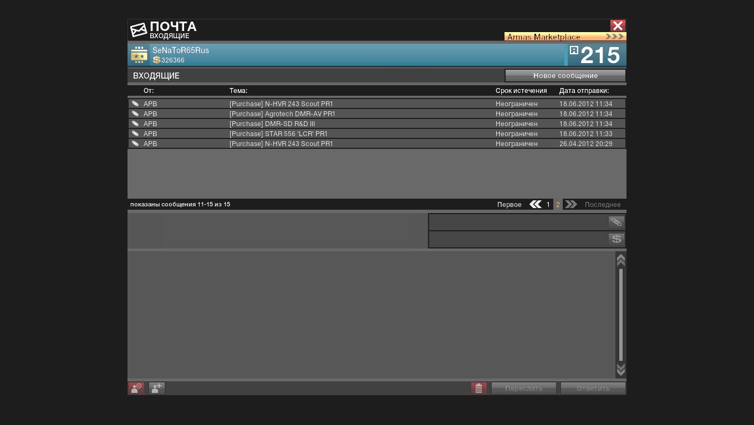The image size is (754, 425).
Task: Jump to Первое page of inbox
Action: pos(509,205)
